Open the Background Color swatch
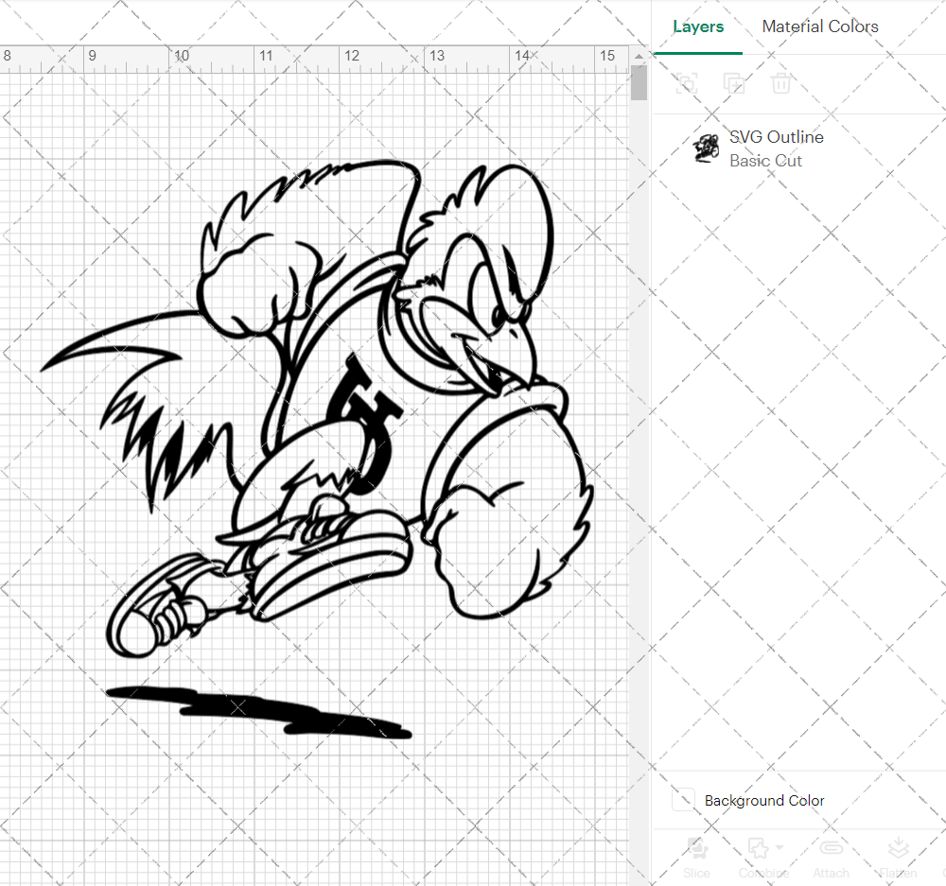The width and height of the screenshot is (946, 886). (x=684, y=800)
